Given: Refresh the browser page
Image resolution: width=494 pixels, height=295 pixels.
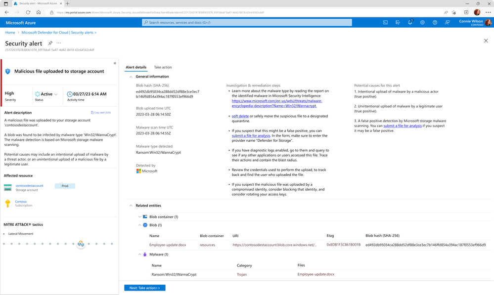Looking at the screenshot, I should [x=28, y=12].
